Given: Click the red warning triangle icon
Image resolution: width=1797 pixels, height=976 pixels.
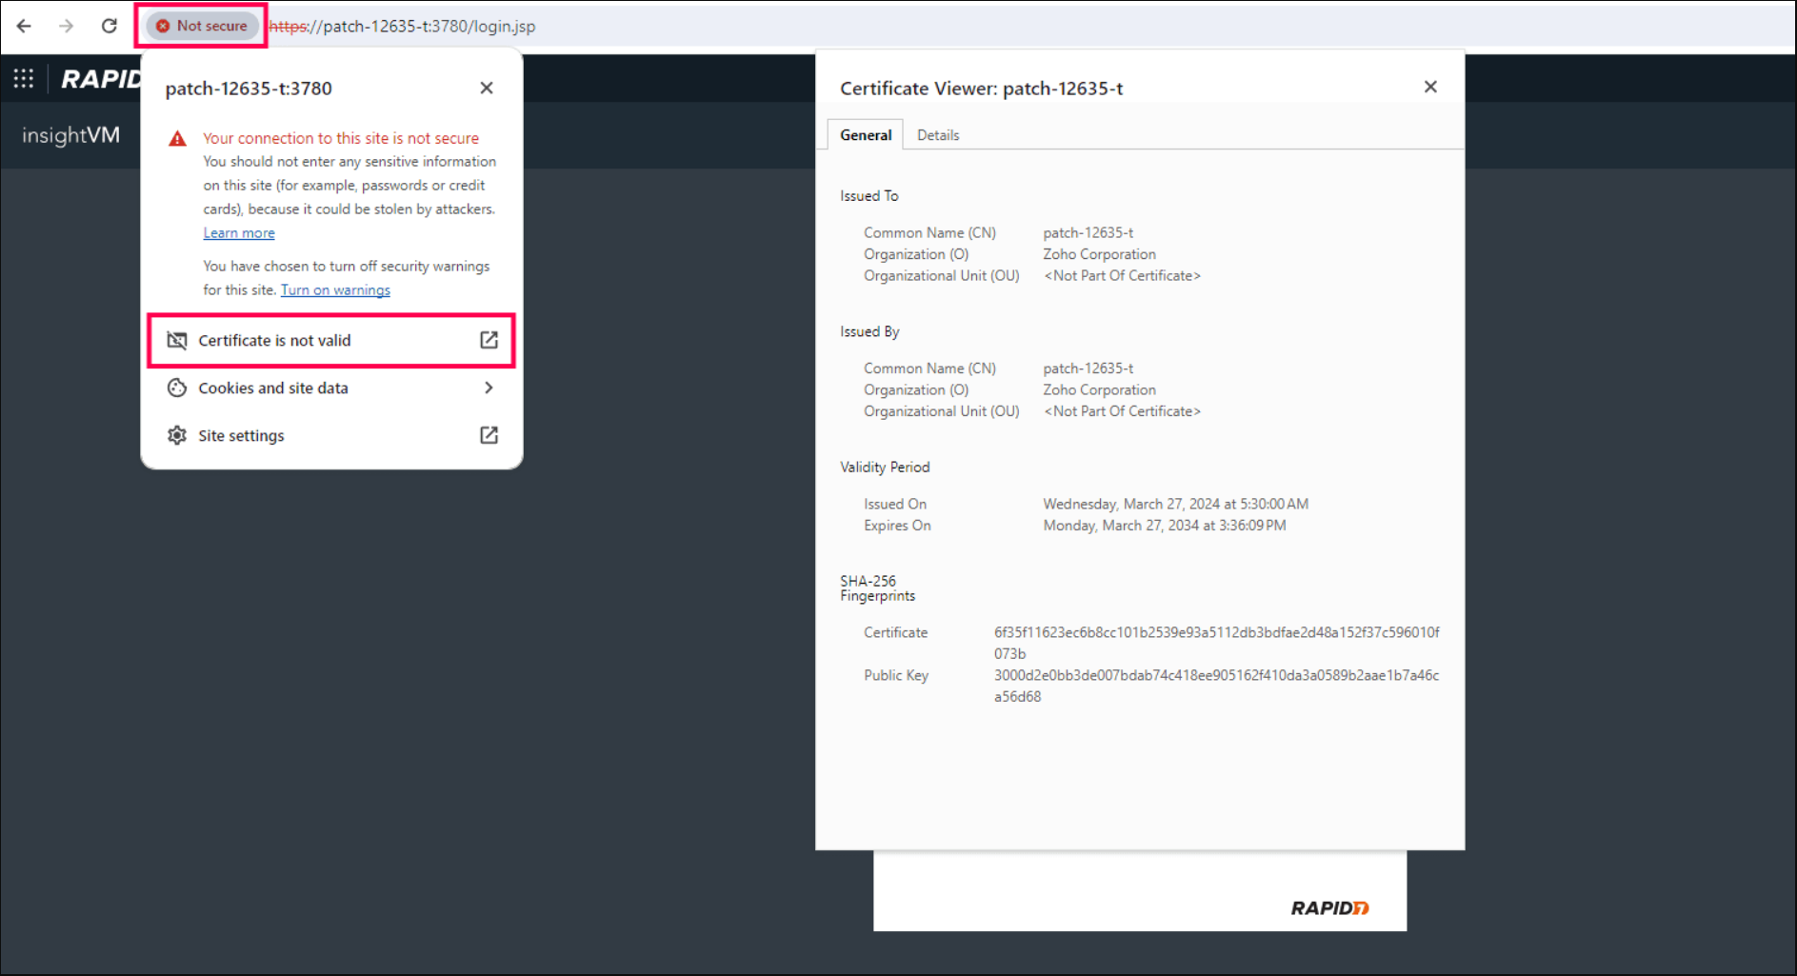Looking at the screenshot, I should click(177, 139).
